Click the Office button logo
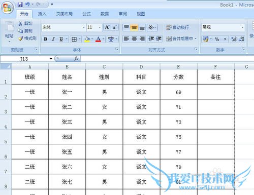Image resolution: width=254 pixels, height=195 pixels. click(x=7, y=8)
